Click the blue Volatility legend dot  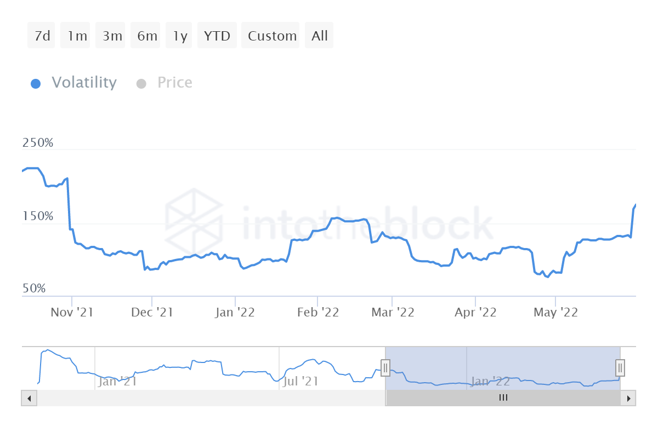click(36, 84)
